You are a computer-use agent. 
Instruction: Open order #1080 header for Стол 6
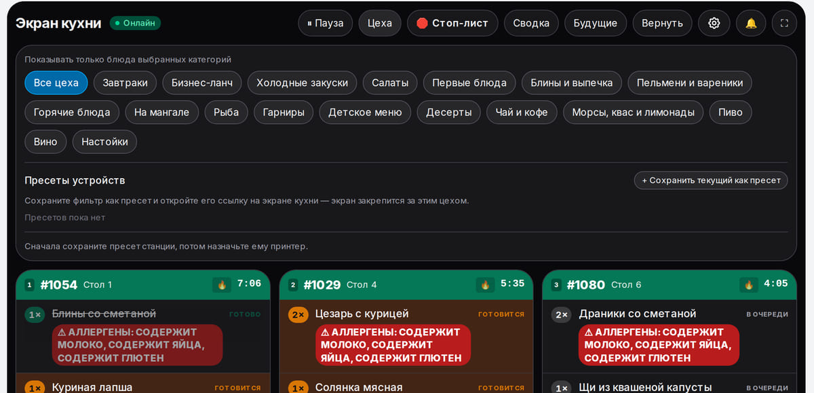670,285
